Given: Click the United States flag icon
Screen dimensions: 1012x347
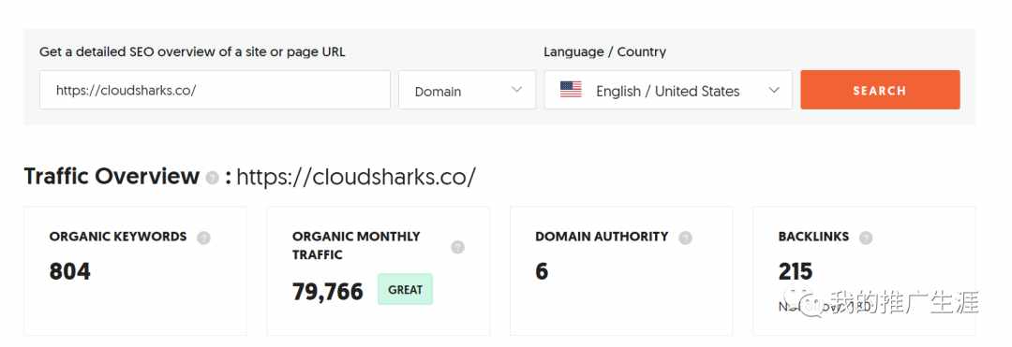Looking at the screenshot, I should click(571, 90).
